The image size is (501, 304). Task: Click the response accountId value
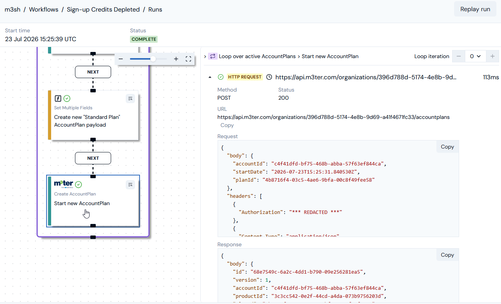(x=327, y=288)
